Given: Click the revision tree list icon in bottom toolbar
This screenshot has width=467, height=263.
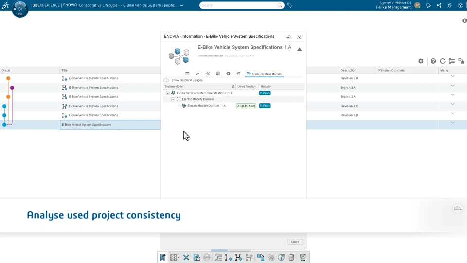Looking at the screenshot, I should (218, 257).
